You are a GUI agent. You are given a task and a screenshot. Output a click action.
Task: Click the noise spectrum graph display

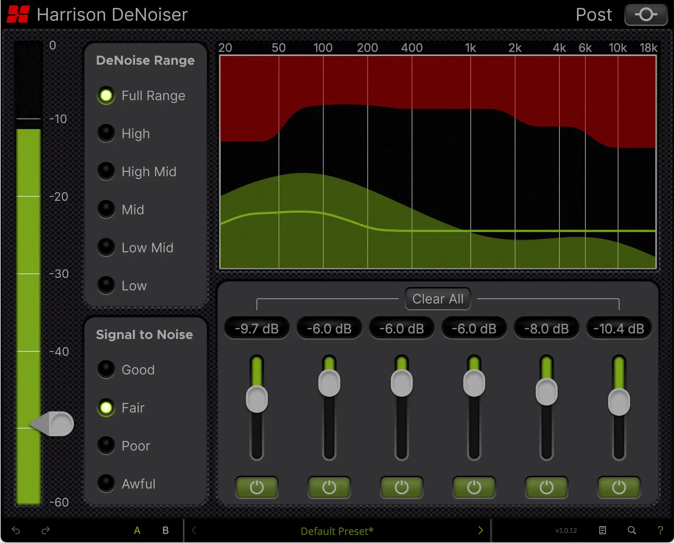pyautogui.click(x=438, y=162)
